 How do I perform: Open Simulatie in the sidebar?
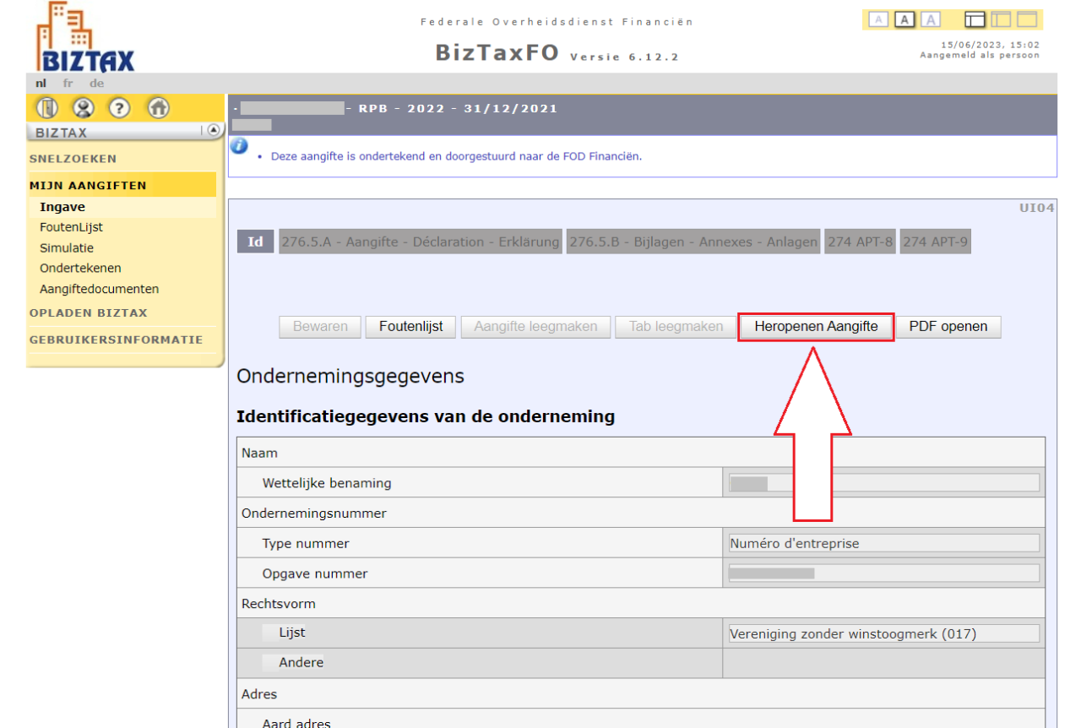(x=67, y=248)
